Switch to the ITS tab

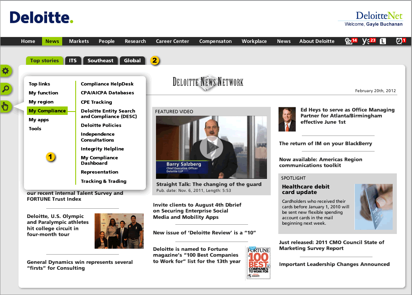point(73,61)
